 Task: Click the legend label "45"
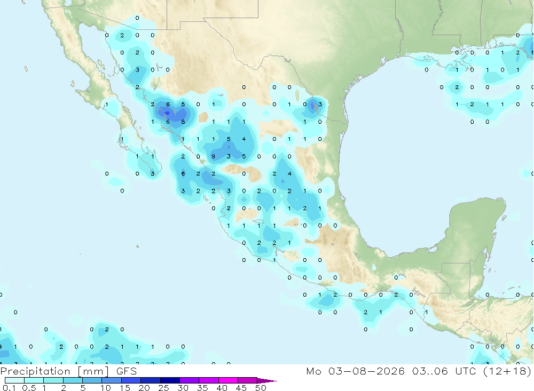pyautogui.click(x=241, y=388)
